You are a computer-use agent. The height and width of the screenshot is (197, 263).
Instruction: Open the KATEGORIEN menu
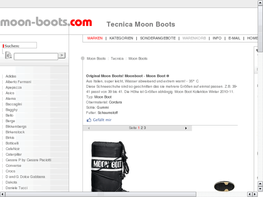[x=121, y=38]
